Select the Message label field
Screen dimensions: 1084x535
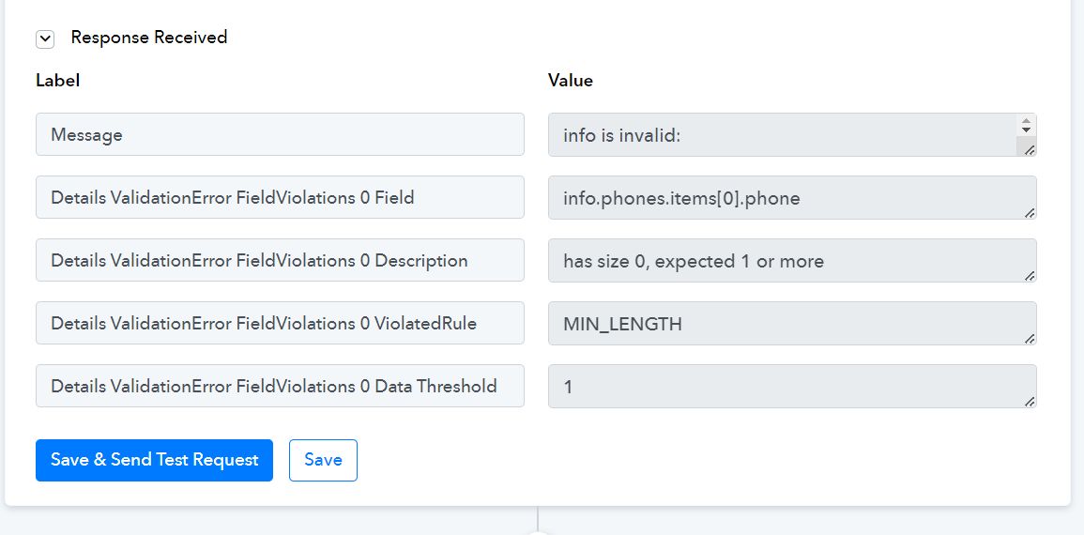click(280, 135)
